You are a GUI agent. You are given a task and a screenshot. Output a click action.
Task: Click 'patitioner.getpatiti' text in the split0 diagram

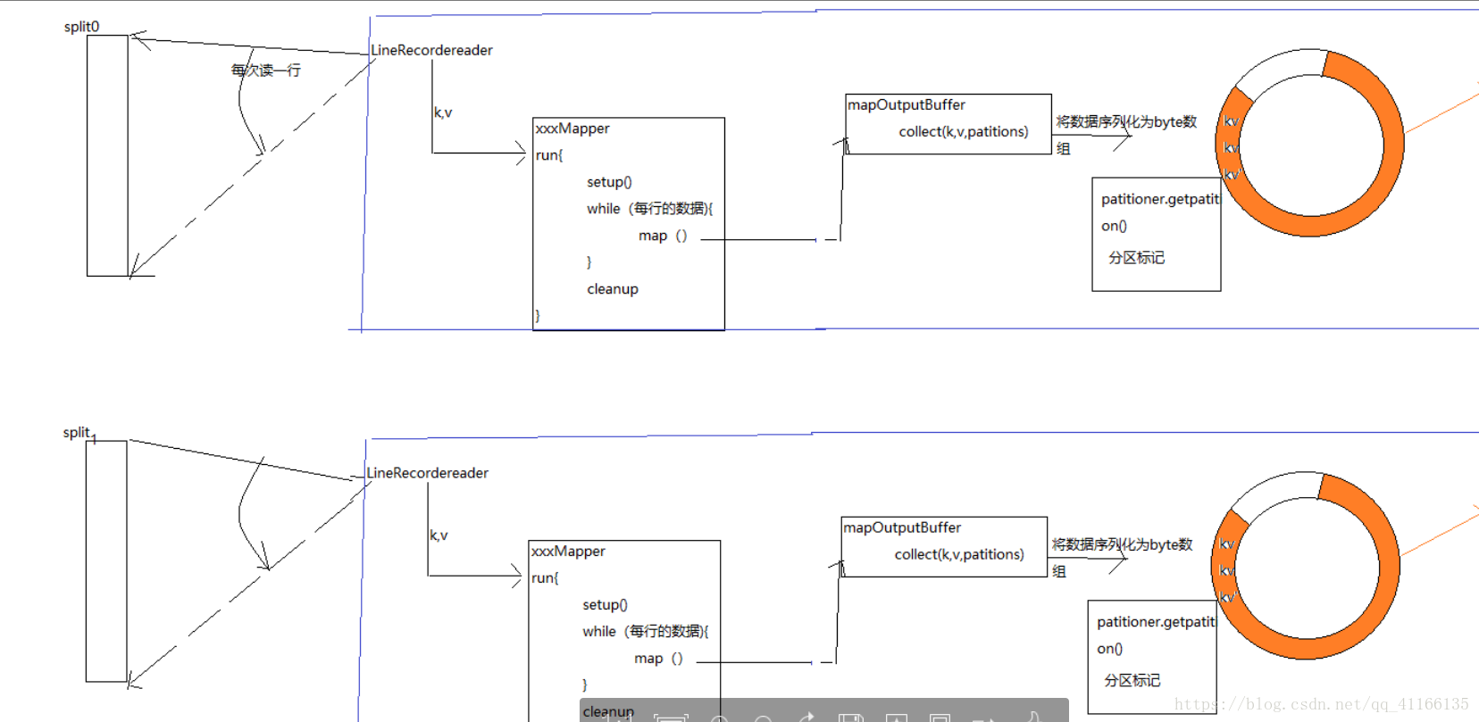point(1160,199)
